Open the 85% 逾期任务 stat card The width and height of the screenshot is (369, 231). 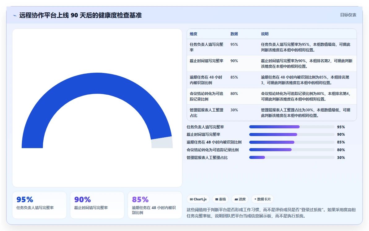[155, 205]
